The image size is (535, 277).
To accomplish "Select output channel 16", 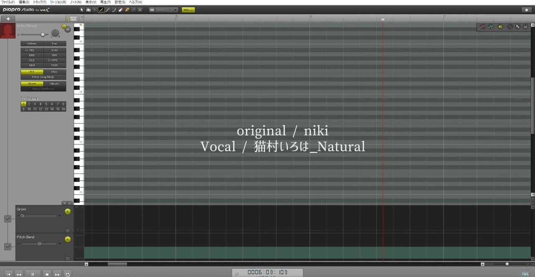I will pos(63,109).
